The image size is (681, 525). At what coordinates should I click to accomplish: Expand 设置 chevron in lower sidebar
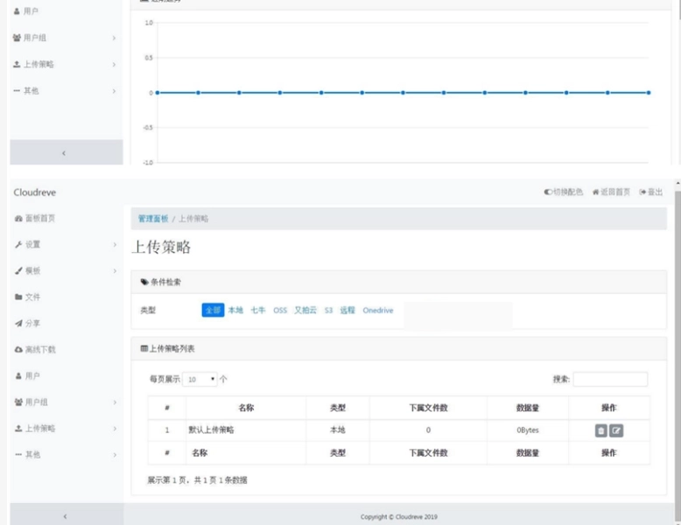coord(115,244)
